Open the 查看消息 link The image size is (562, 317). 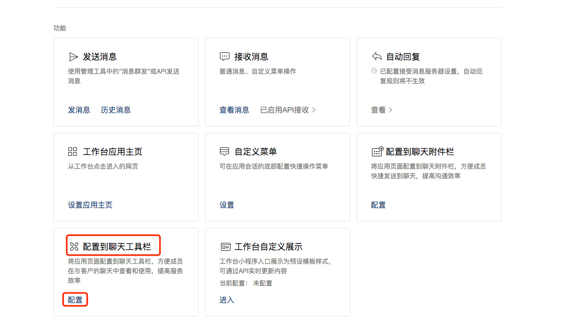pos(234,110)
